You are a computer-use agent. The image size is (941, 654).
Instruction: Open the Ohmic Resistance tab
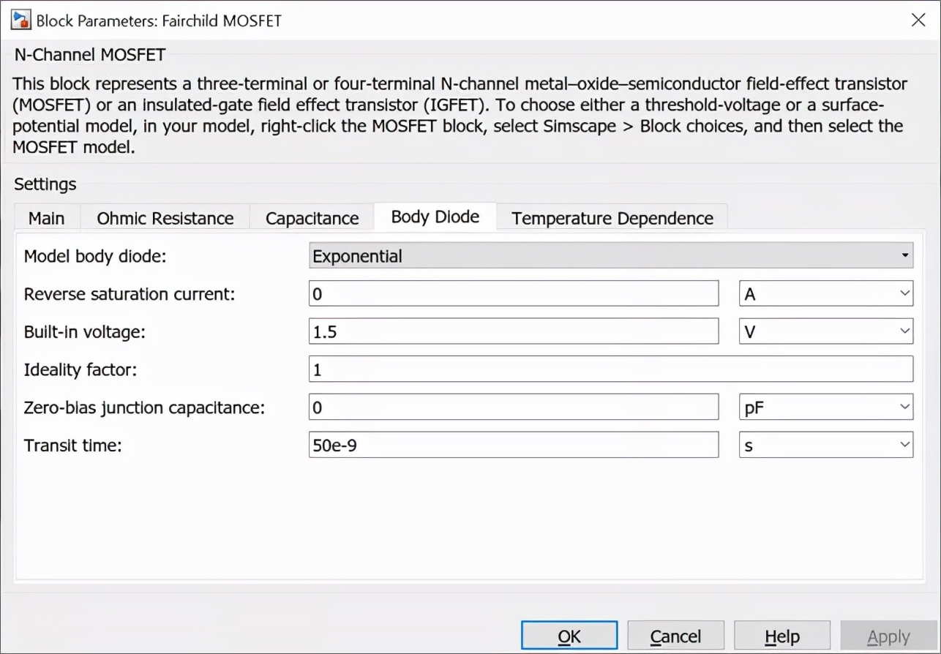[x=165, y=218]
